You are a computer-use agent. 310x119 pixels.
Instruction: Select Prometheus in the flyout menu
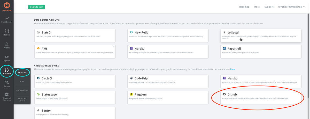tap(22, 90)
